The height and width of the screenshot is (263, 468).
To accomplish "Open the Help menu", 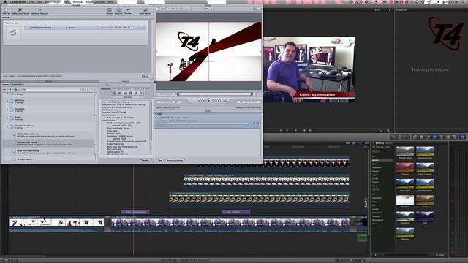I will click(110, 1).
